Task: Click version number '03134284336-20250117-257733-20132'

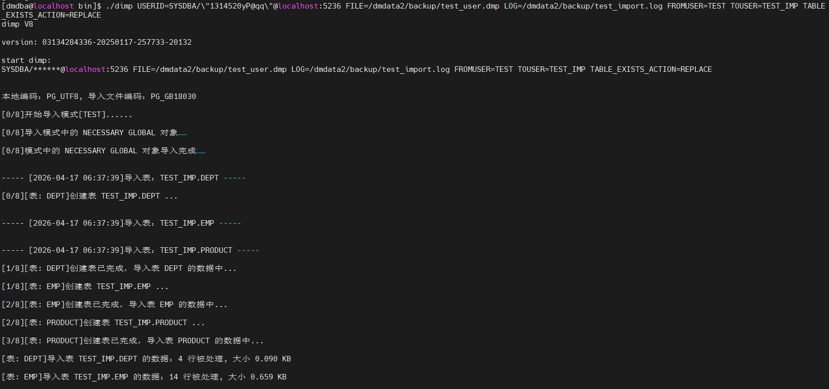Action: [x=117, y=42]
